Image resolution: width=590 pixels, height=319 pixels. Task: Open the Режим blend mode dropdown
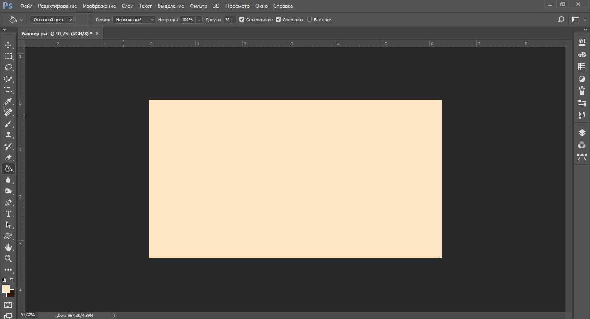[x=133, y=19]
